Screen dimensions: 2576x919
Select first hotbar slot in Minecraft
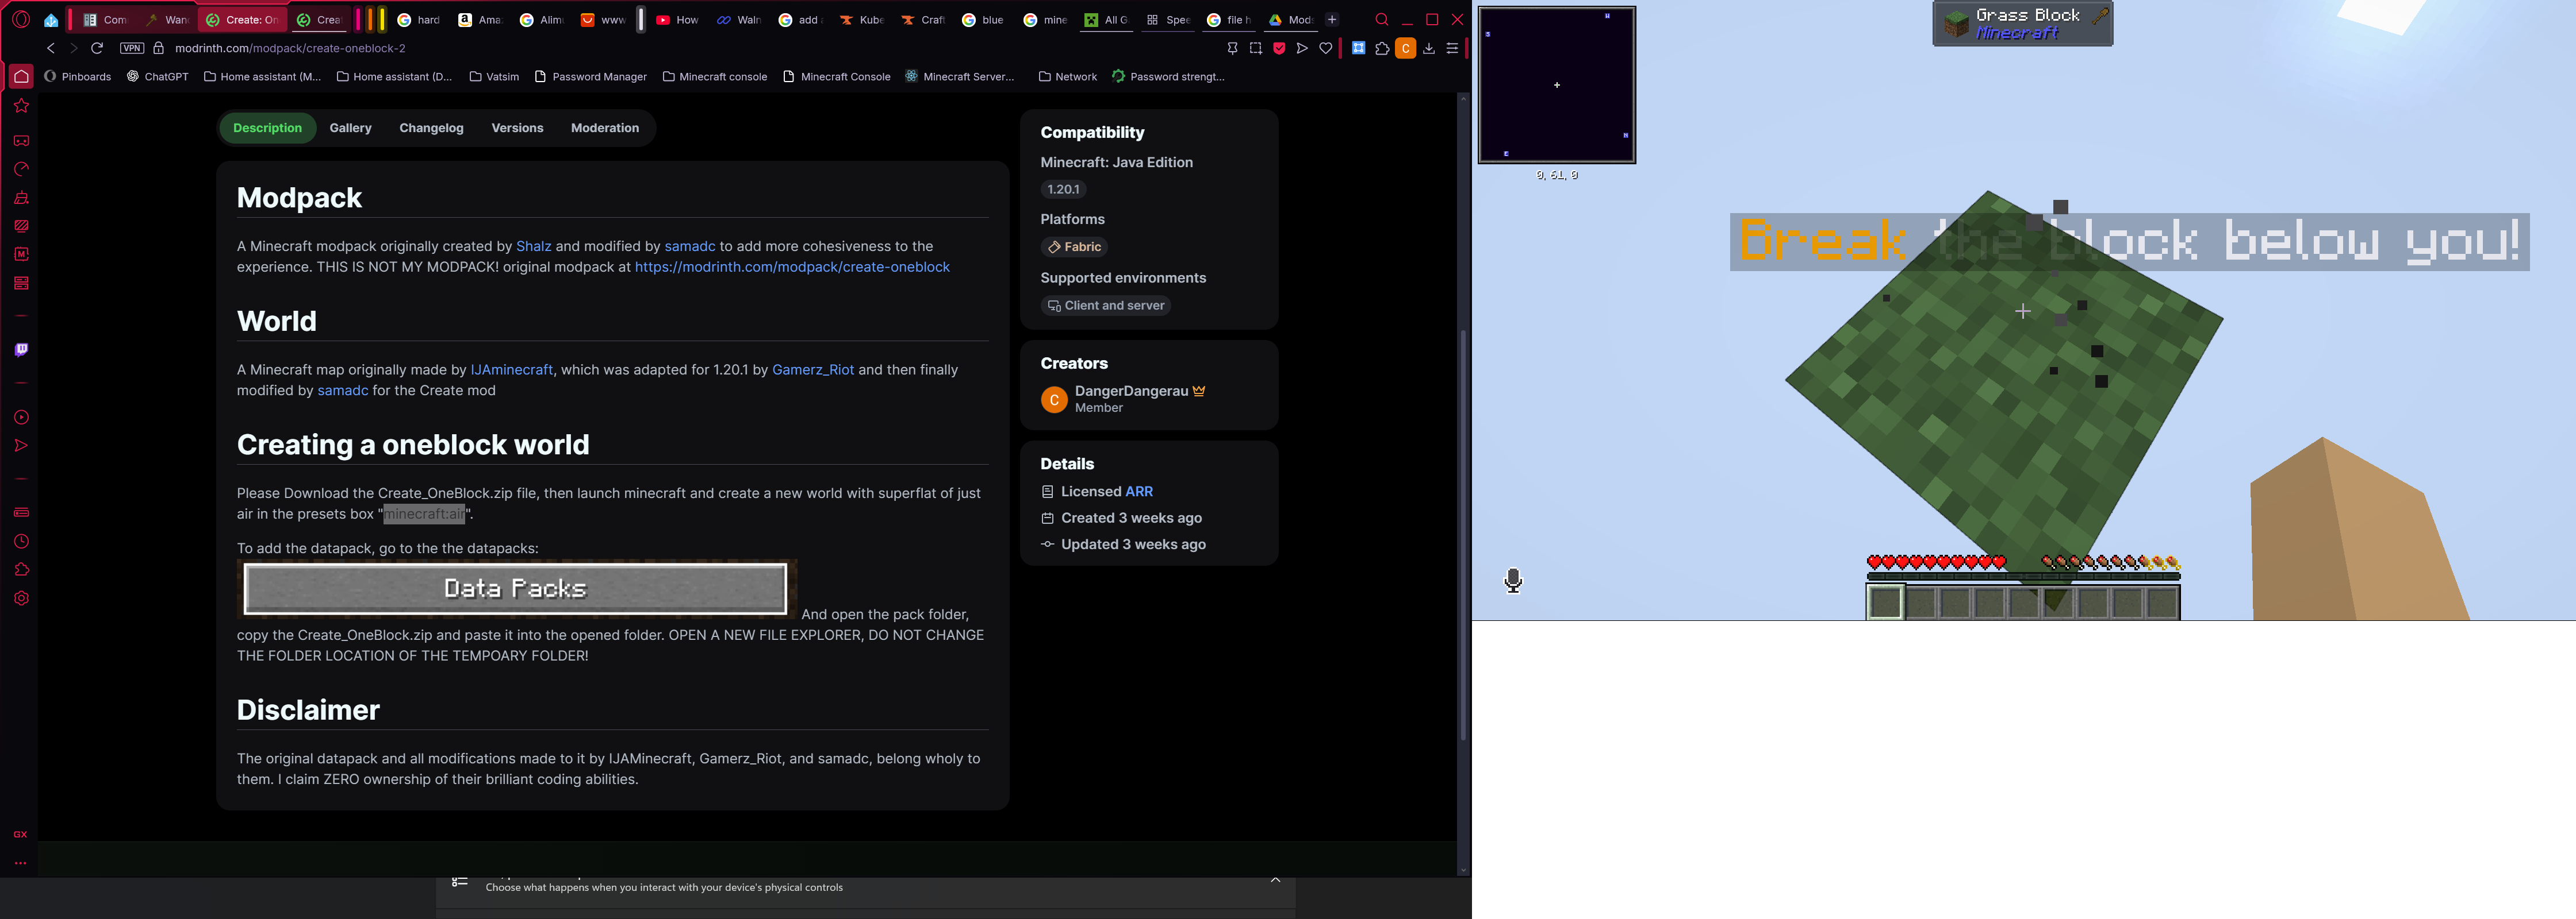(1885, 603)
